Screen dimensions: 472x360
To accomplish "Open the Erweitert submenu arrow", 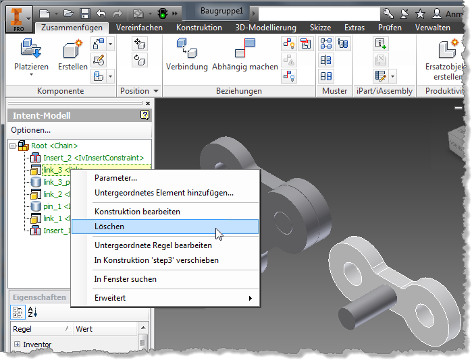I will (x=250, y=298).
